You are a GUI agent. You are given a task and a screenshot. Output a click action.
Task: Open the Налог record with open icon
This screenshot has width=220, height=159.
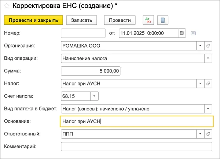(208, 84)
